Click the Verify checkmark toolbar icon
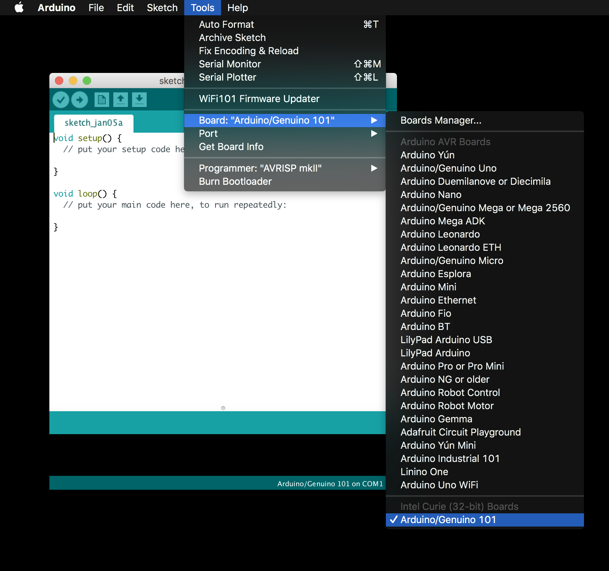Screen dimensions: 609x571 [61, 100]
